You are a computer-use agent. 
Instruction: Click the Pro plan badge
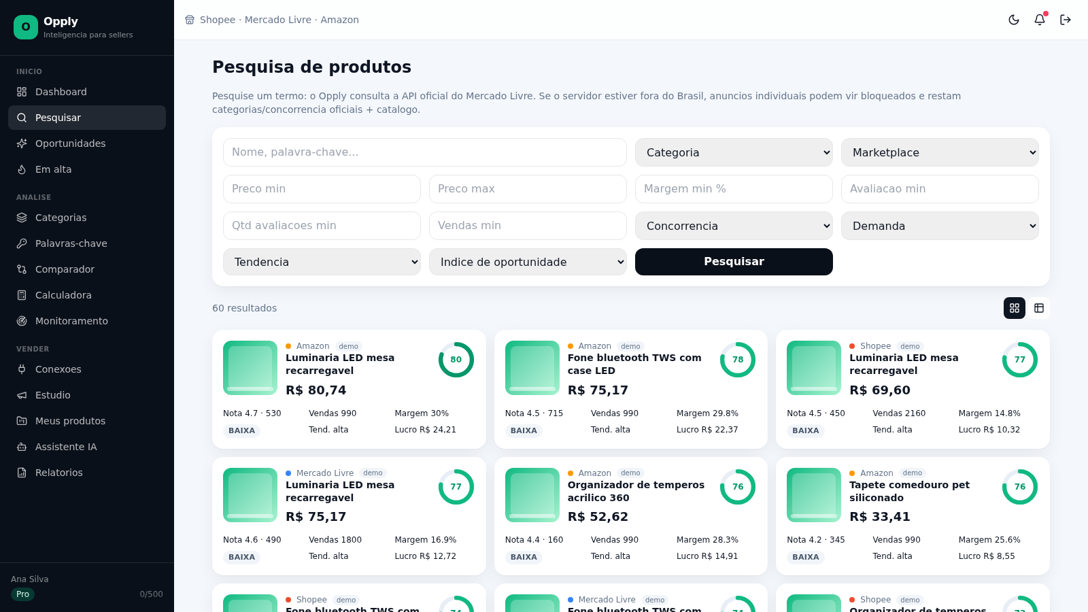(22, 594)
